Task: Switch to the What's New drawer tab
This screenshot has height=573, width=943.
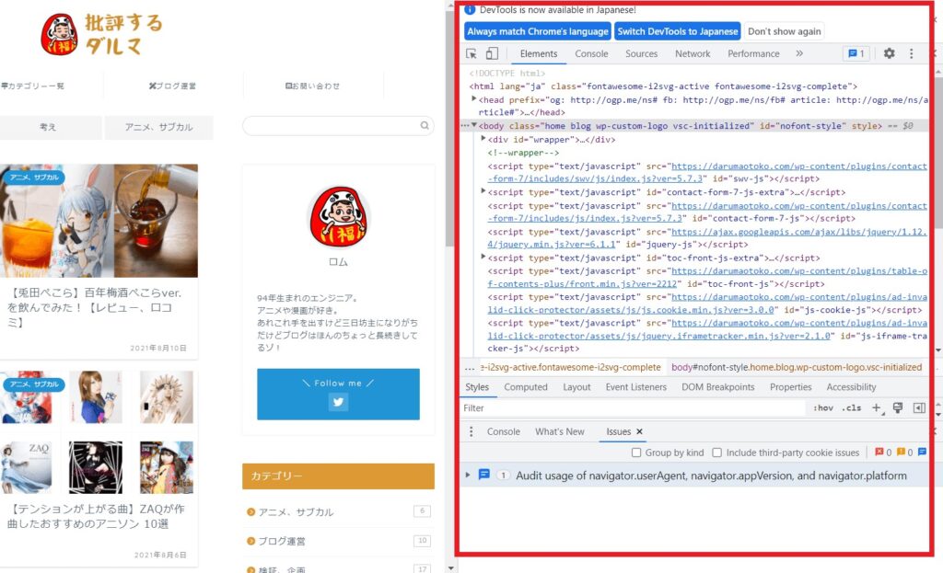Action: coord(559,431)
